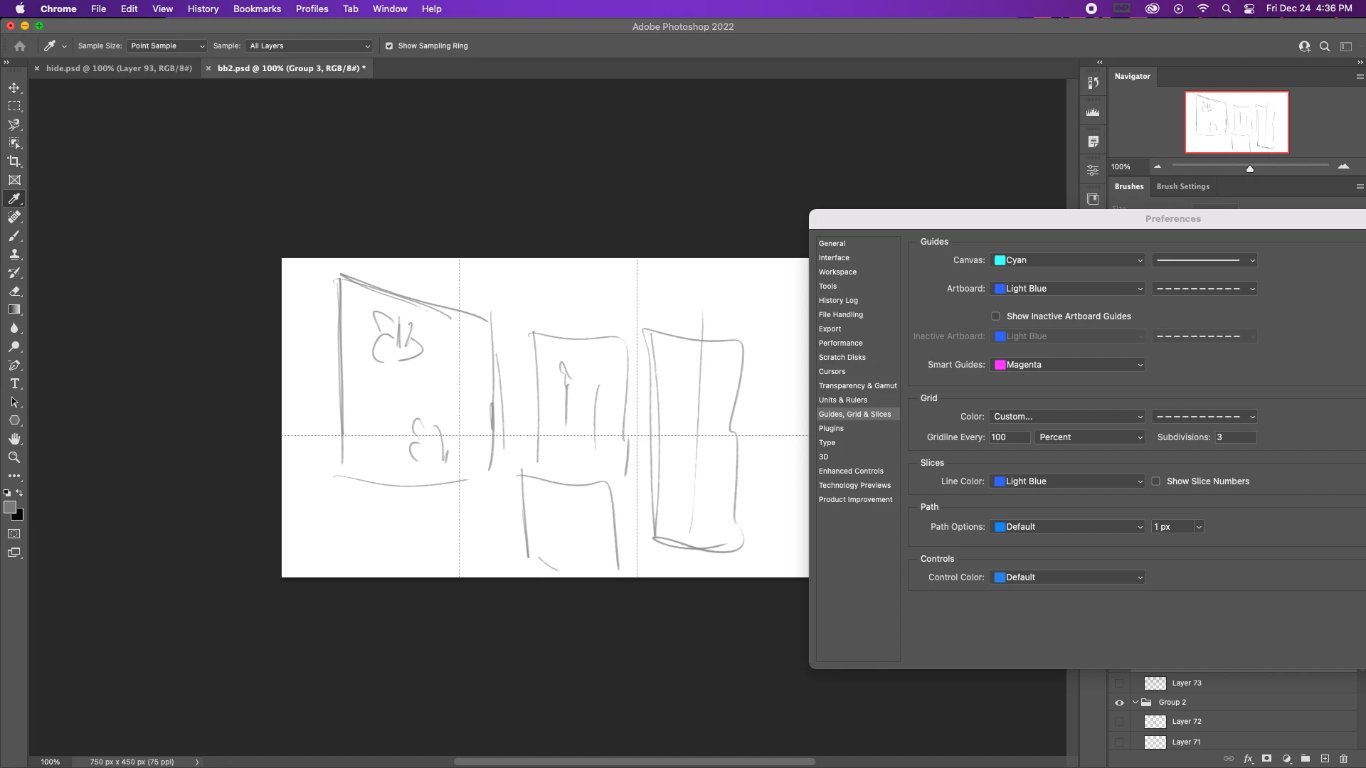Select the Move tool
The image size is (1366, 768).
[14, 88]
